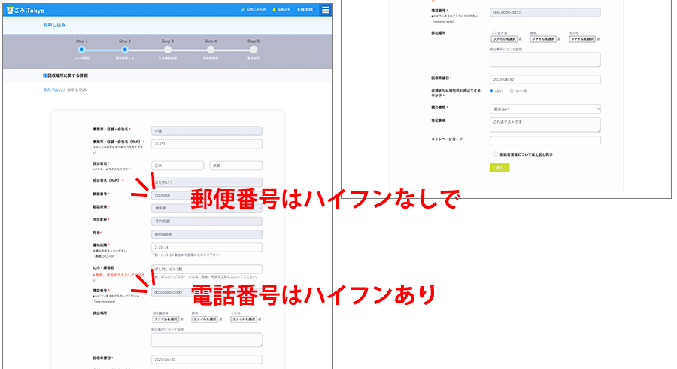Click the left window 回収希望日 date field
The height and width of the screenshot is (369, 677).
206,359
